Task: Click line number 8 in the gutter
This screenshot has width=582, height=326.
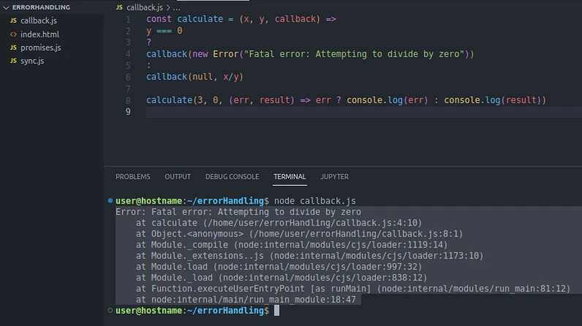Action: click(x=128, y=100)
